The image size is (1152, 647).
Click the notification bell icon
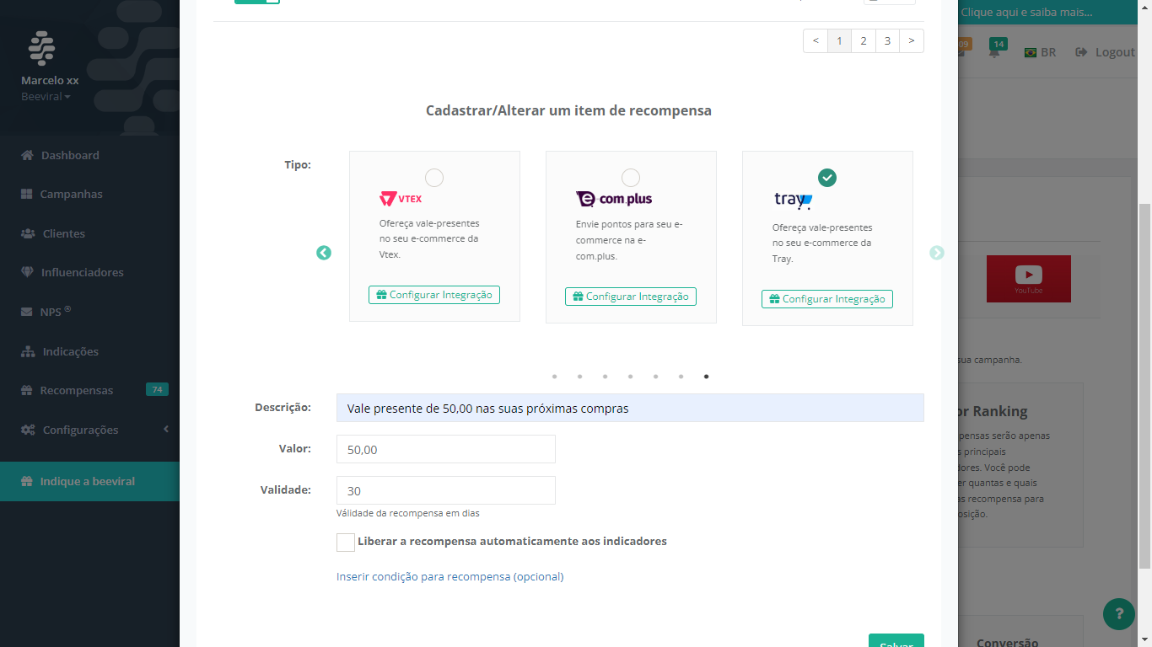[x=995, y=52]
